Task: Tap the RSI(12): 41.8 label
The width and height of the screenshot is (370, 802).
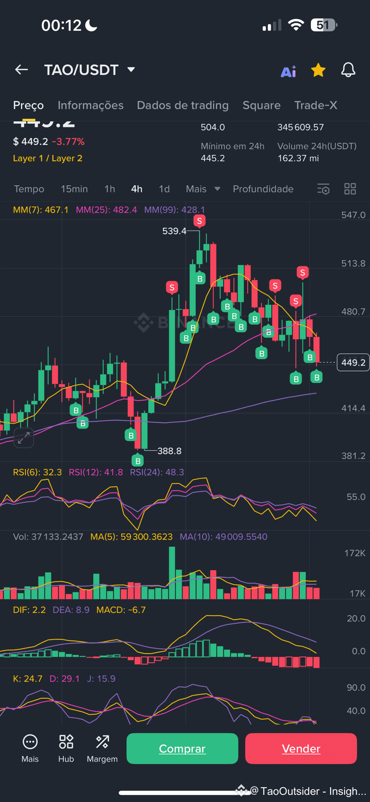Action: click(x=96, y=472)
